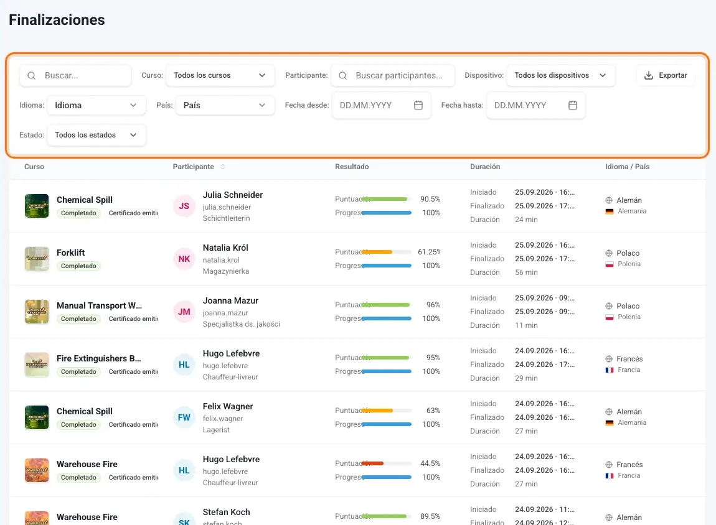716x525 pixels.
Task: Open the Todos los dispositivos dropdown
Action: (x=561, y=76)
